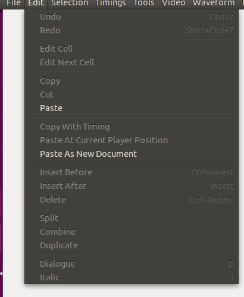Close the open Edit menu
Viewport: 244px width, 297px height.
pos(36,3)
